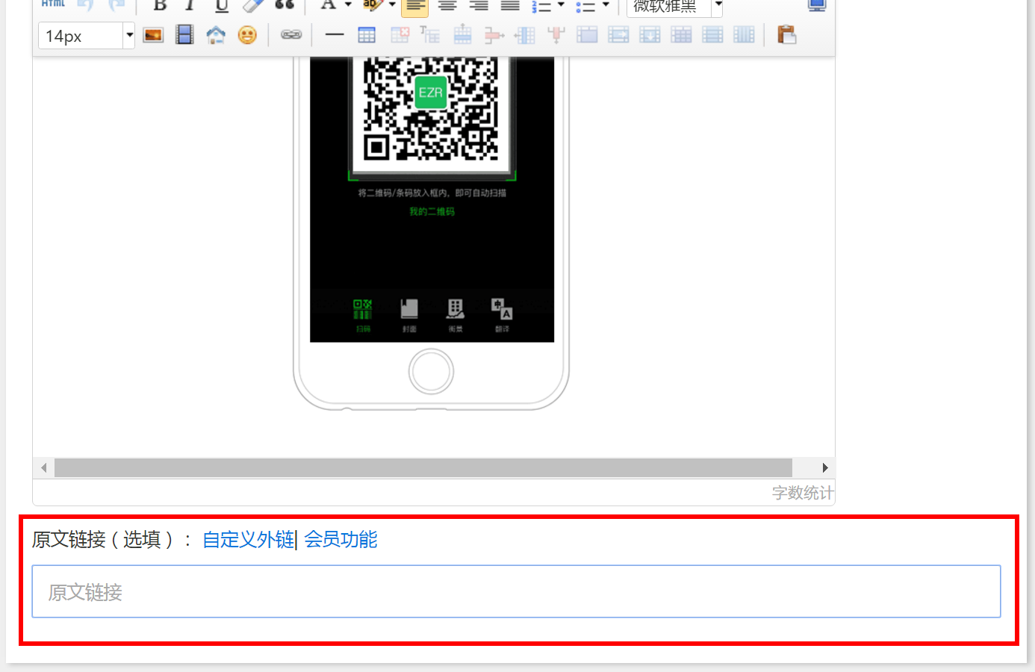Click the undo arrow icon
The height and width of the screenshot is (672, 1035).
[x=85, y=4]
